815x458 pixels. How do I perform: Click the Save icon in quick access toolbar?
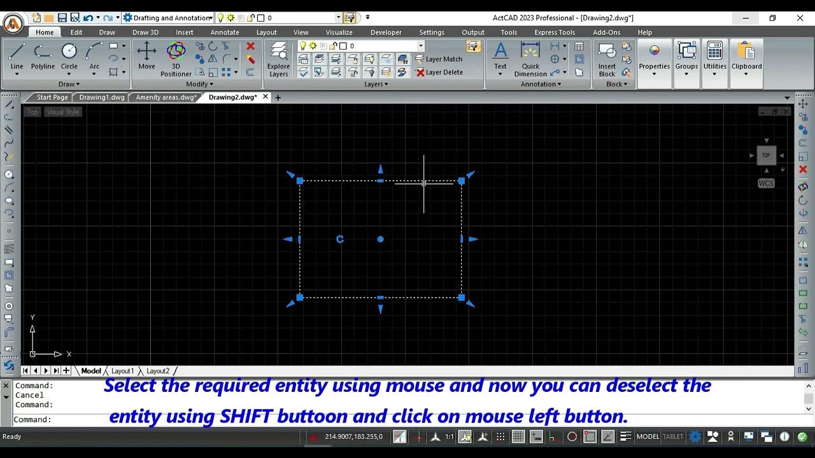(62, 18)
